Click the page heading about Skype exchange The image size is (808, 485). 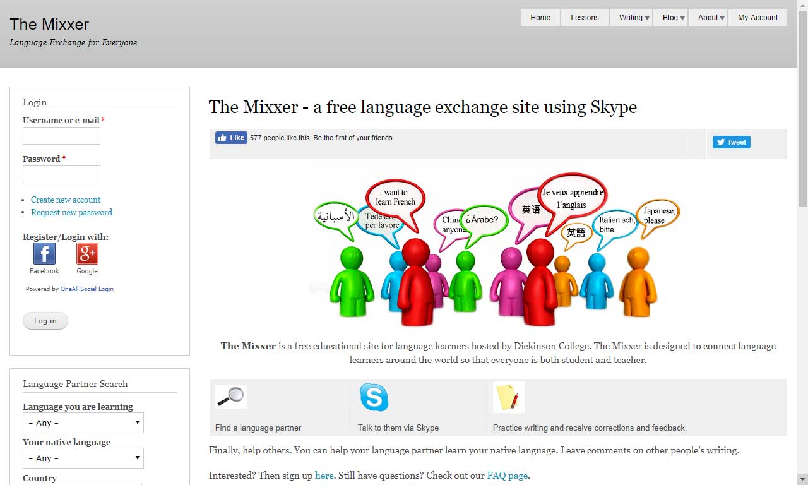(423, 107)
